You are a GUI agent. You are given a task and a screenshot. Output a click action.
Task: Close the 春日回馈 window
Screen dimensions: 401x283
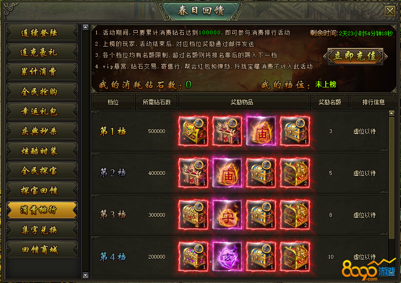pyautogui.click(x=390, y=11)
